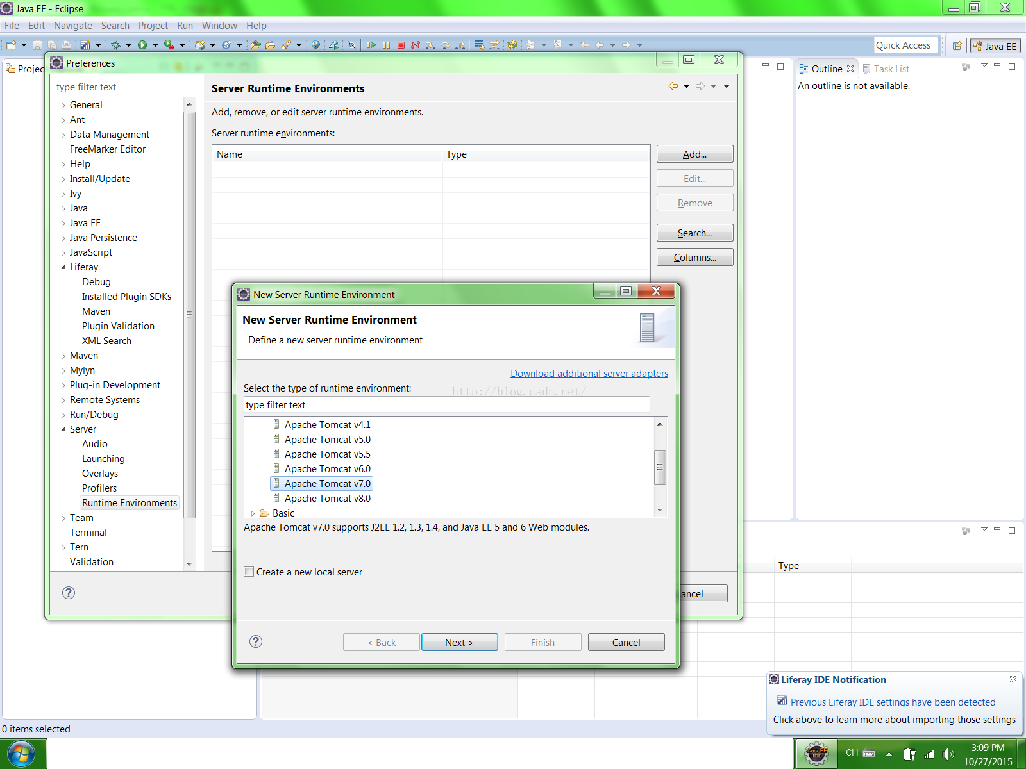Click the volume speaker tray icon
Viewport: 1026px width, 769px height.
pyautogui.click(x=948, y=754)
